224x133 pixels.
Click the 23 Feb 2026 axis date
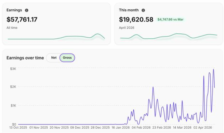point(162,128)
